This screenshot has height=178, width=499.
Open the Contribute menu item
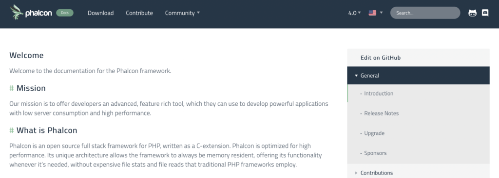[139, 13]
